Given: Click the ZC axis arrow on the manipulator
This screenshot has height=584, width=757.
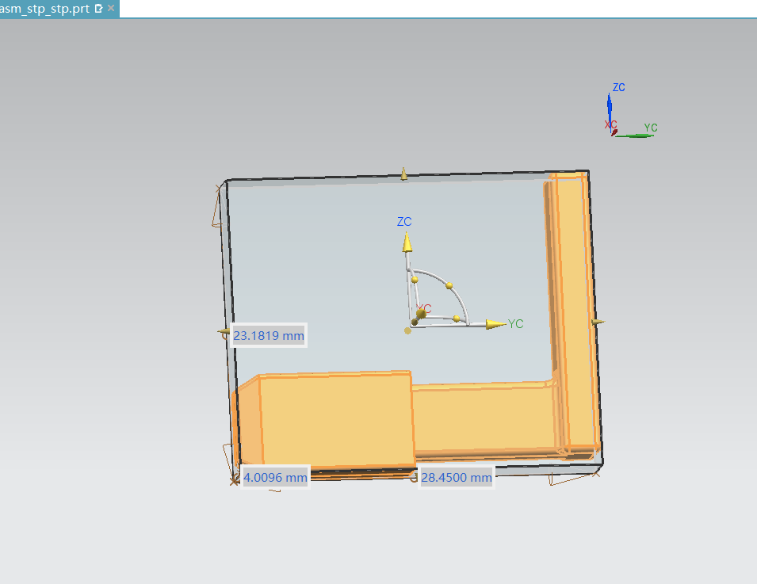Looking at the screenshot, I should 407,242.
